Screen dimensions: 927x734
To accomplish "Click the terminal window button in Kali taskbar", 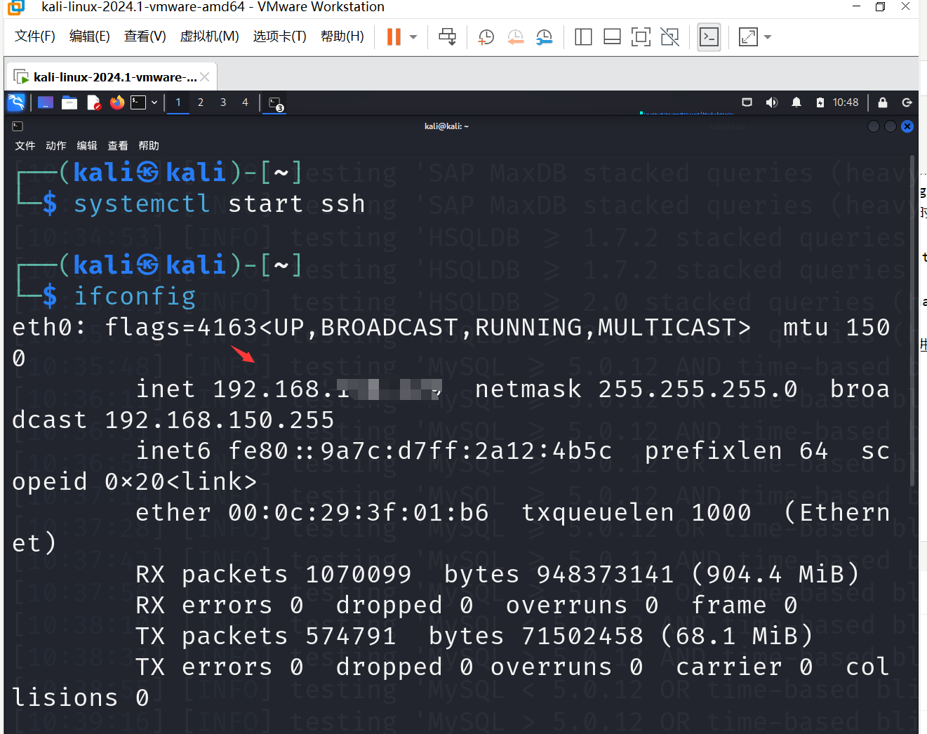I will tap(275, 103).
